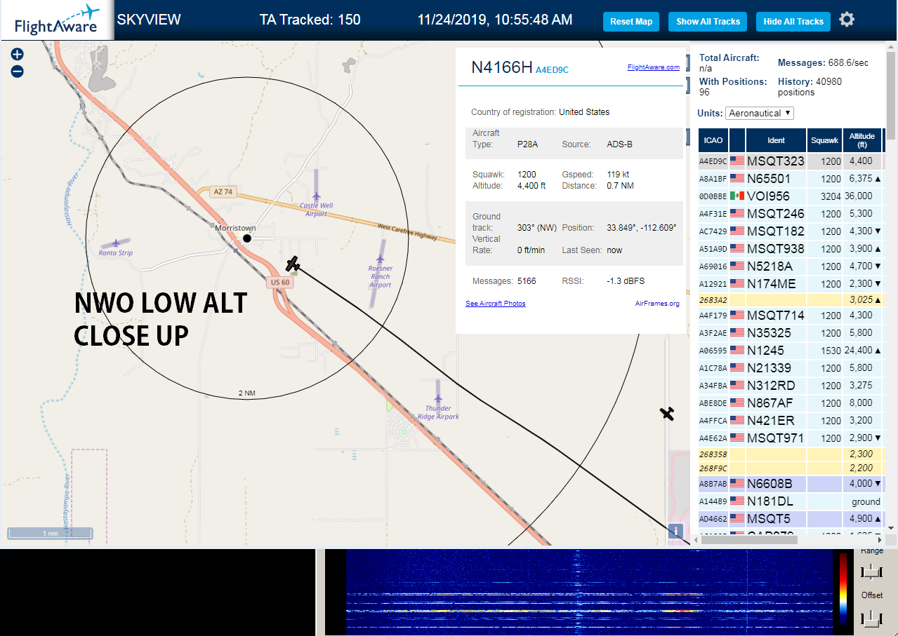898x636 pixels.
Task: Click the zoom in plus map button
Action: pyautogui.click(x=18, y=54)
